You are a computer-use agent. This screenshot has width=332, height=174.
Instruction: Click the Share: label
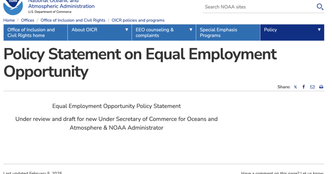coord(284,87)
